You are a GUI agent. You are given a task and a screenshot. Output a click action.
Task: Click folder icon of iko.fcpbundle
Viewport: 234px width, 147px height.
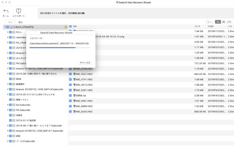(14, 105)
